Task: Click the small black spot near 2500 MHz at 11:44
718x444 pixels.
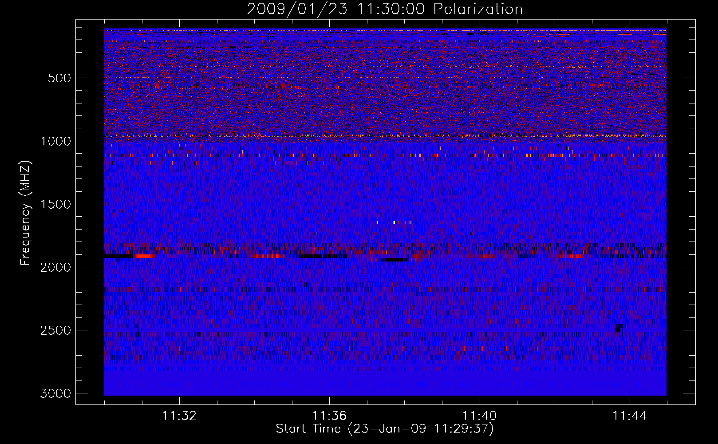Action: point(619,328)
